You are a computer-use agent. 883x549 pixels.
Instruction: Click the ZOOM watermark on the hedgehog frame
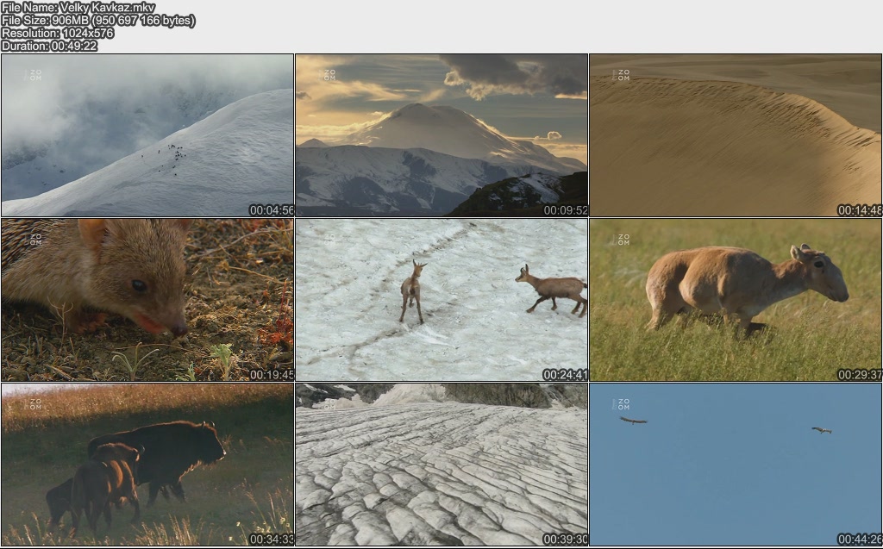tap(34, 240)
